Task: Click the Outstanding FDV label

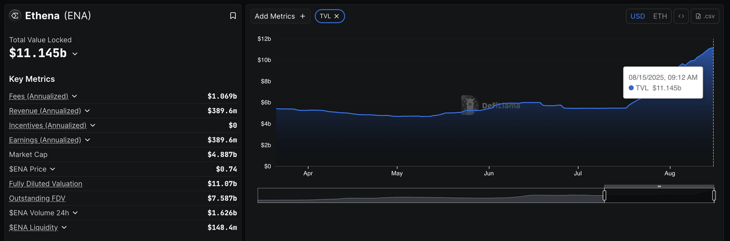Action: [37, 198]
